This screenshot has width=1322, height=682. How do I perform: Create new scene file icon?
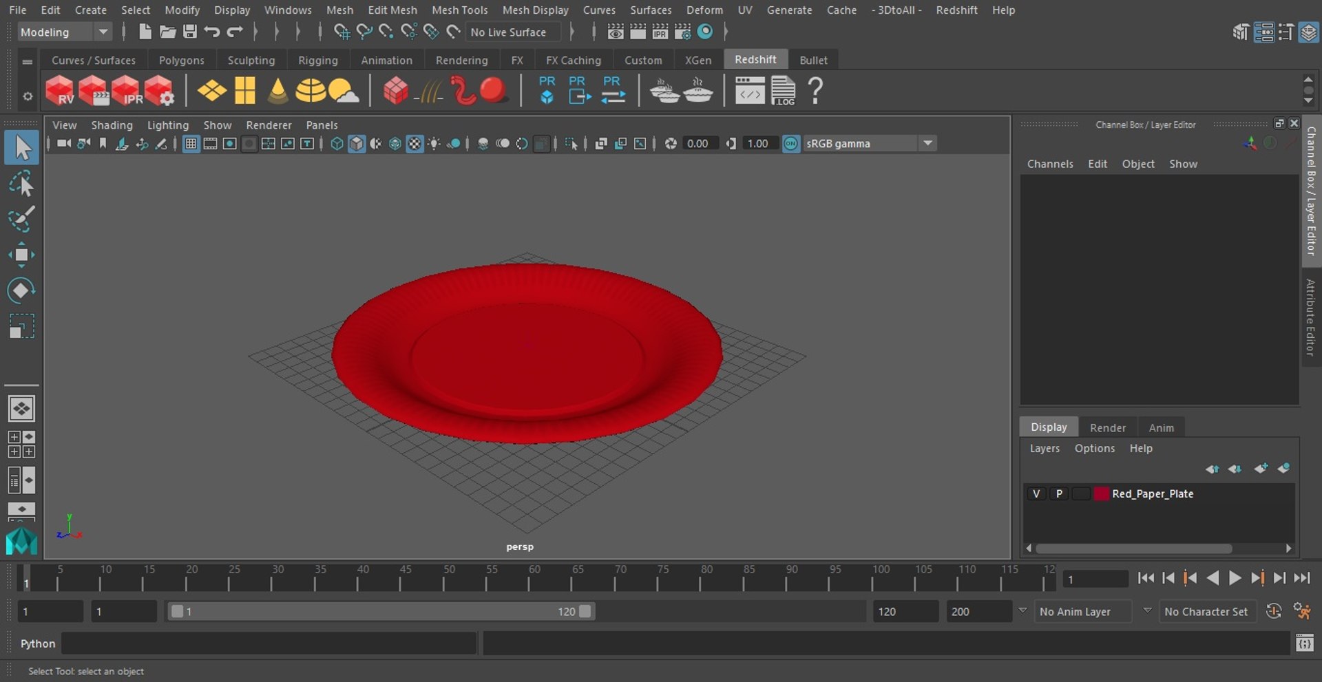pos(145,32)
